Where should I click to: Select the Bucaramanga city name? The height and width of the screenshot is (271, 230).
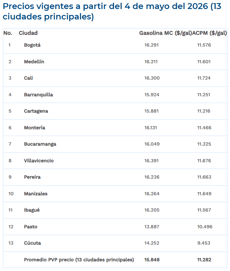[x=40, y=144]
